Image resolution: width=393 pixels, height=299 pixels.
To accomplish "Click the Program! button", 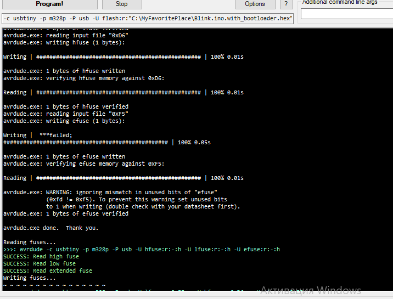I will pyautogui.click(x=49, y=4).
